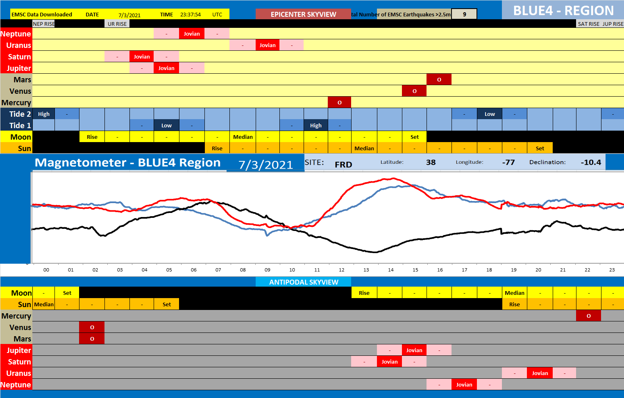
Task: Click the ANTIPODAL SKYVIEW header
Action: point(303,282)
